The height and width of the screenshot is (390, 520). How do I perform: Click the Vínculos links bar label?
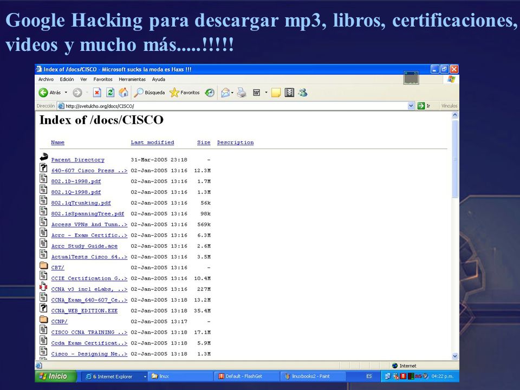(449, 106)
